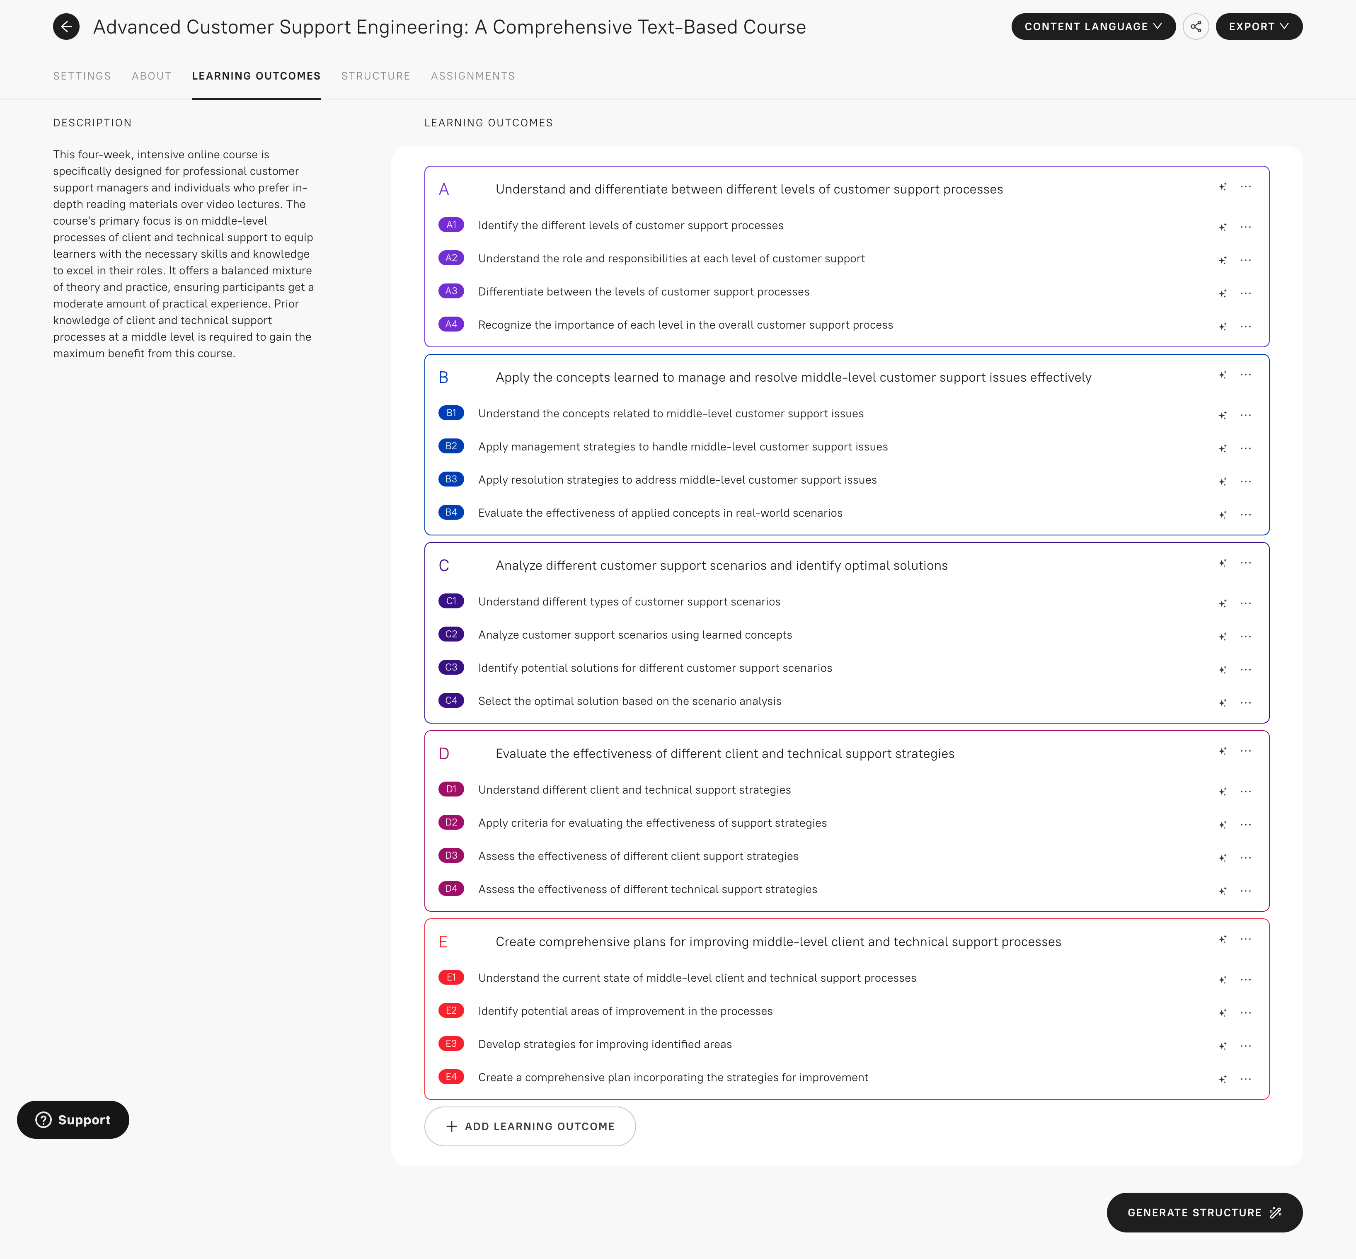The width and height of the screenshot is (1356, 1259).
Task: Click the purple A1 badge
Action: [450, 225]
